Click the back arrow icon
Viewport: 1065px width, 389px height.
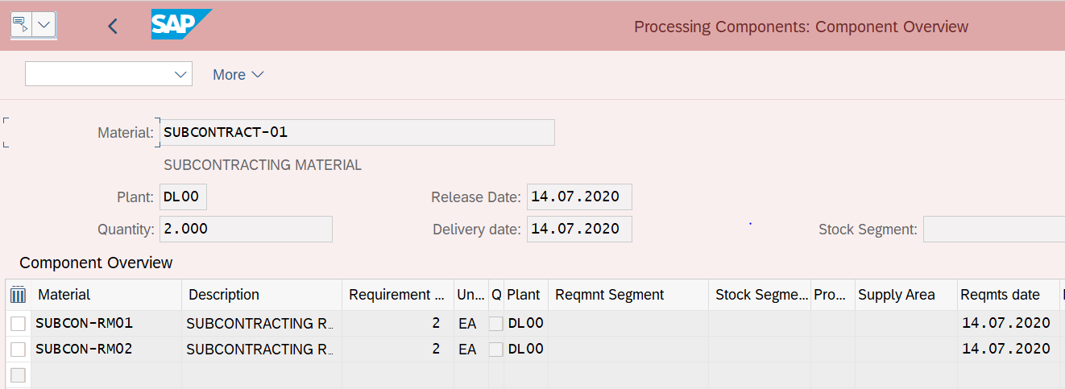tap(113, 26)
